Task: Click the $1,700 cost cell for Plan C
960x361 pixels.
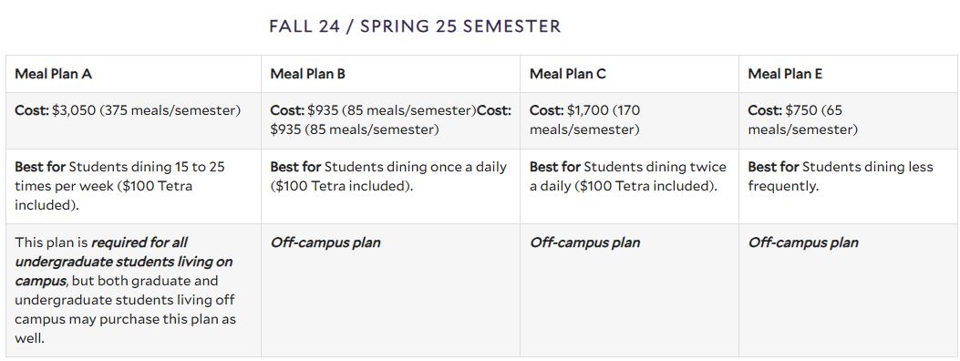Action: pos(629,120)
